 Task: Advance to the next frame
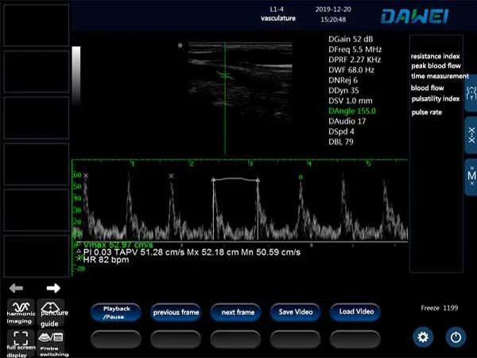[235, 312]
